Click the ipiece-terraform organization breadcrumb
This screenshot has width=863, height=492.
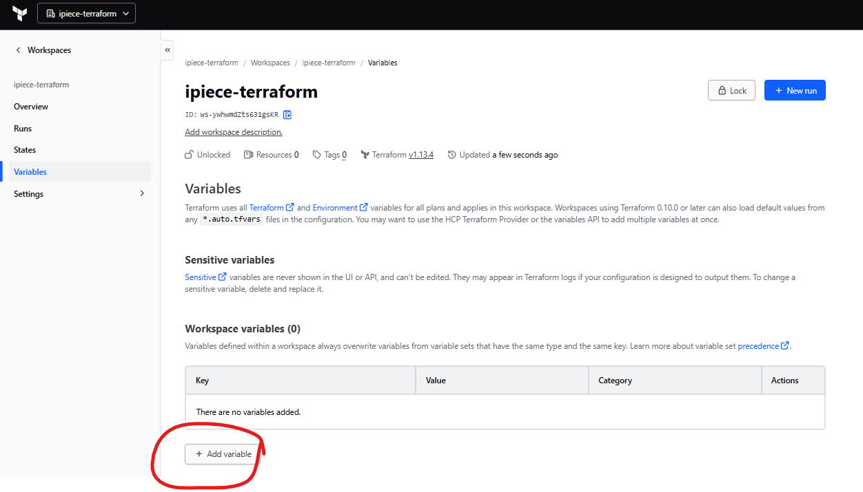[x=212, y=63]
